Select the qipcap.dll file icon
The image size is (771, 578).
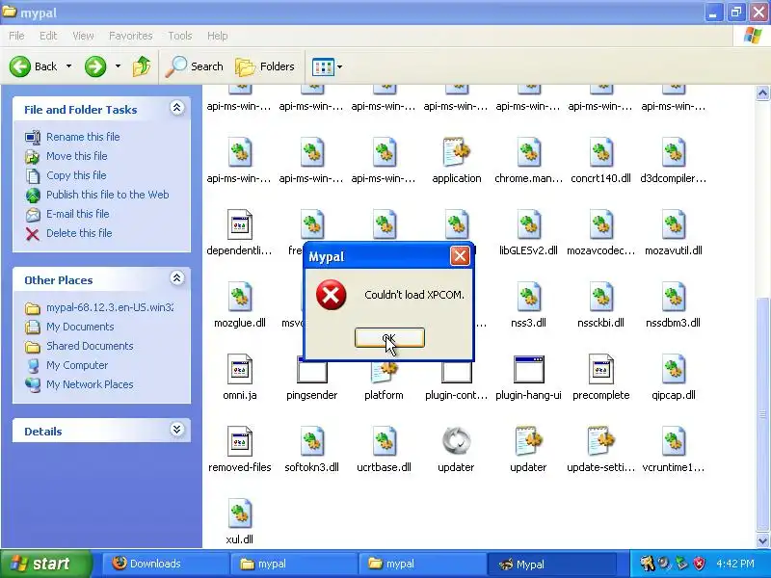(673, 369)
